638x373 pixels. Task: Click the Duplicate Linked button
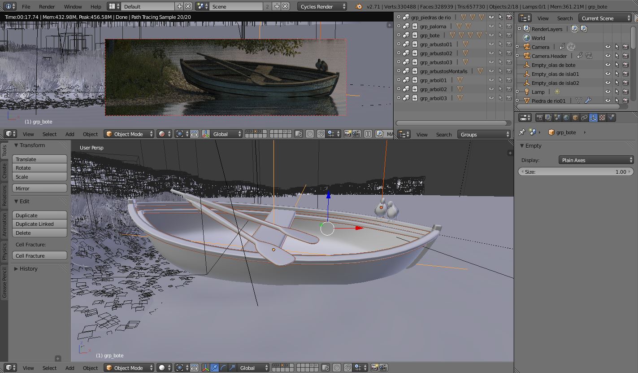pos(39,224)
